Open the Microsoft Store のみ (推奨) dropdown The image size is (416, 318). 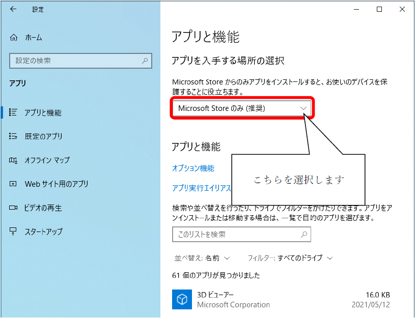[x=242, y=108]
